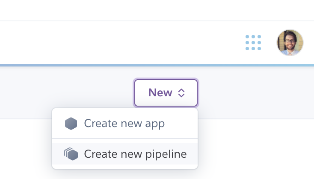The image size is (314, 179).
Task: Click the word New in the button
Action: [160, 93]
